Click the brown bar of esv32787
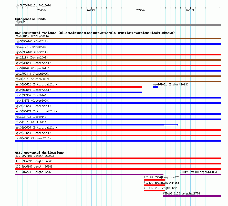The image size is (228, 206). 118,82
